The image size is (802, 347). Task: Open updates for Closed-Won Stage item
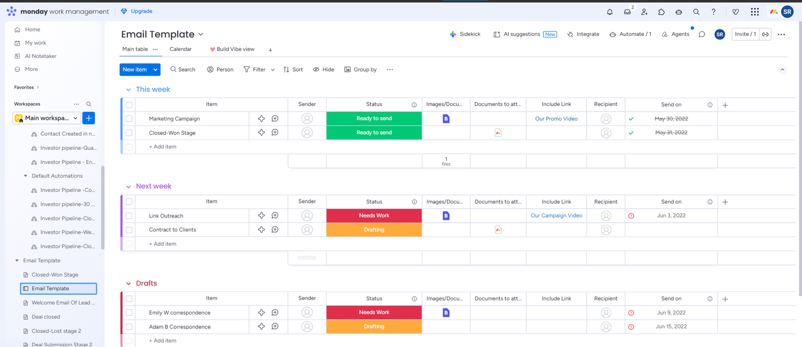(x=275, y=132)
